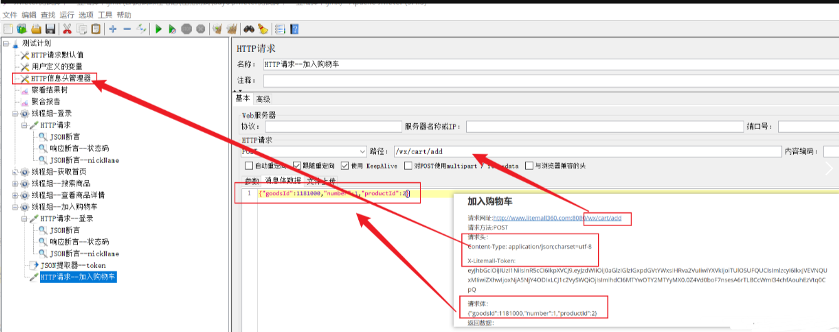This screenshot has height=332, width=839.
Task: Switch to the 参数 tab
Action: point(251,180)
